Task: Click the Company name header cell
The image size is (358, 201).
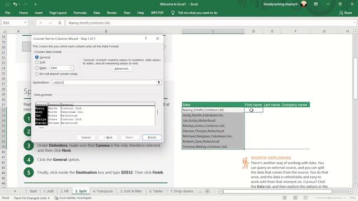Action: click(x=295, y=105)
